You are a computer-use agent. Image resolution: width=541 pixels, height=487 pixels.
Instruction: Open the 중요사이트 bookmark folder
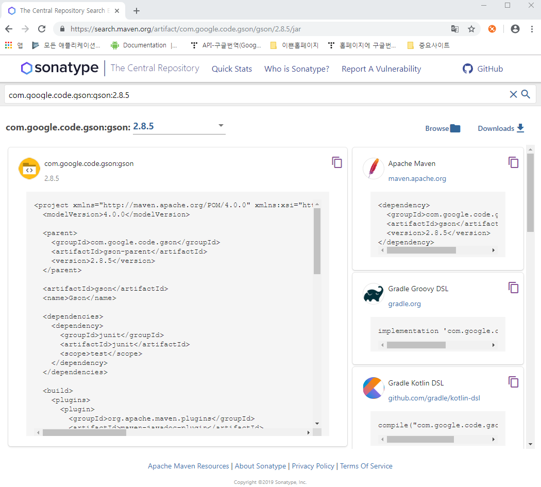pyautogui.click(x=429, y=45)
